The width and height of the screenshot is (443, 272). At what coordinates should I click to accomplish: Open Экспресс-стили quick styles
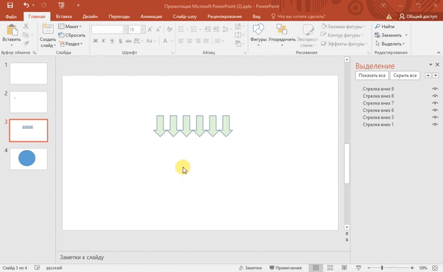[x=308, y=36]
